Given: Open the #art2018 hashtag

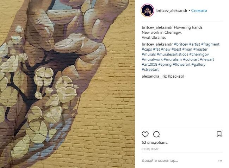Looking at the screenshot, I should pos(149,64).
